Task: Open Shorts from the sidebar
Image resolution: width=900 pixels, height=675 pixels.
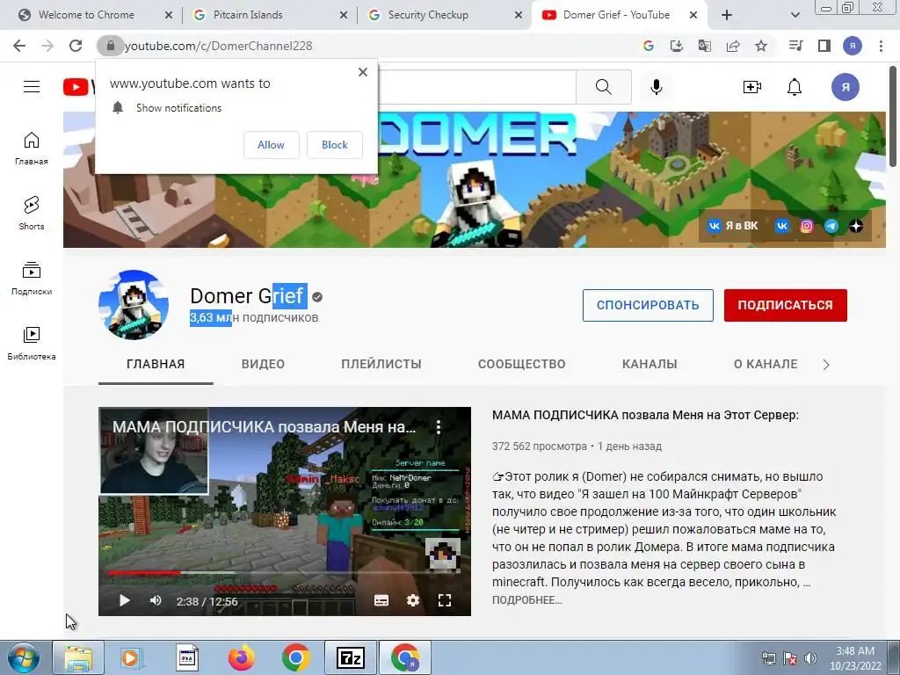Action: (32, 214)
